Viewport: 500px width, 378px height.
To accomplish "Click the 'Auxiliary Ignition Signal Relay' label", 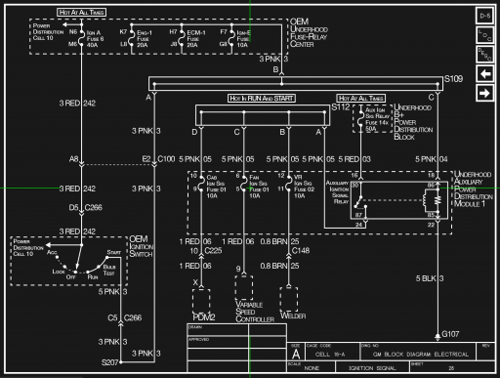I will (x=337, y=192).
